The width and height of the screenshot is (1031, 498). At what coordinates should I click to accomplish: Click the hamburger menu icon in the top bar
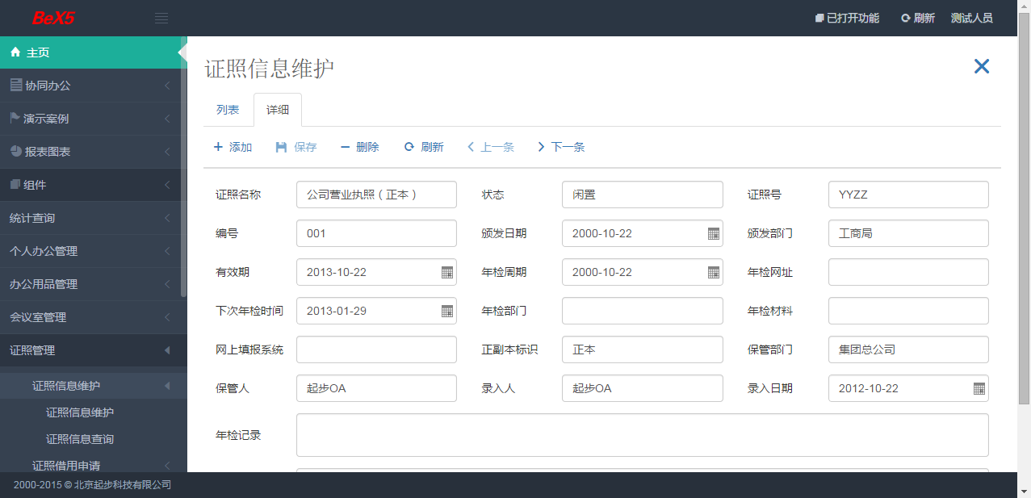coord(161,17)
